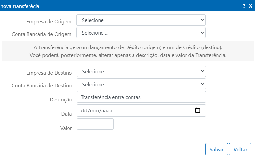Click the Conta Bancária de Origem label
This screenshot has width=255, height=156.
(x=41, y=34)
